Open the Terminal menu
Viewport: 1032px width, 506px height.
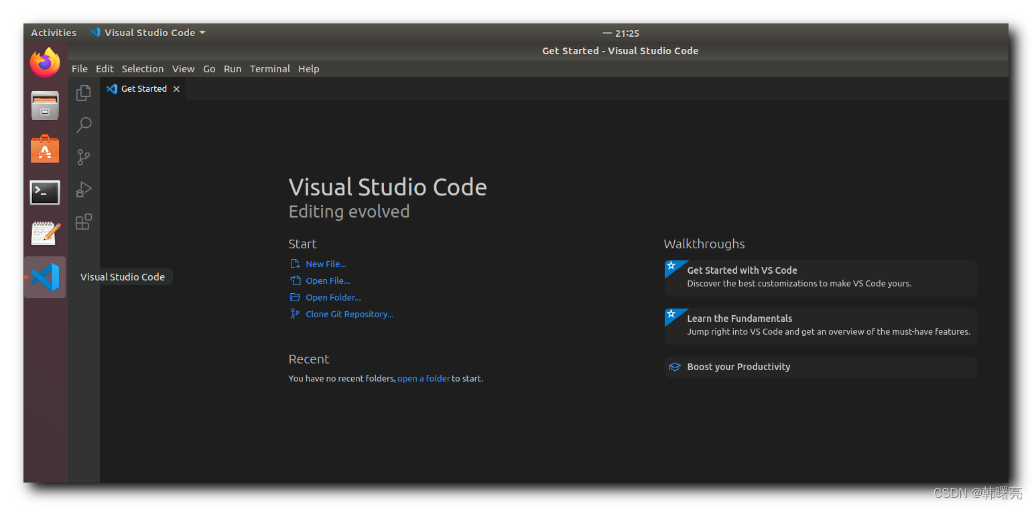coord(270,69)
